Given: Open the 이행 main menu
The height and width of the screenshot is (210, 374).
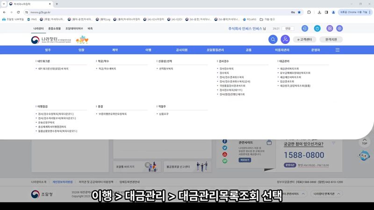Looking at the screenshot, I should (148, 50).
